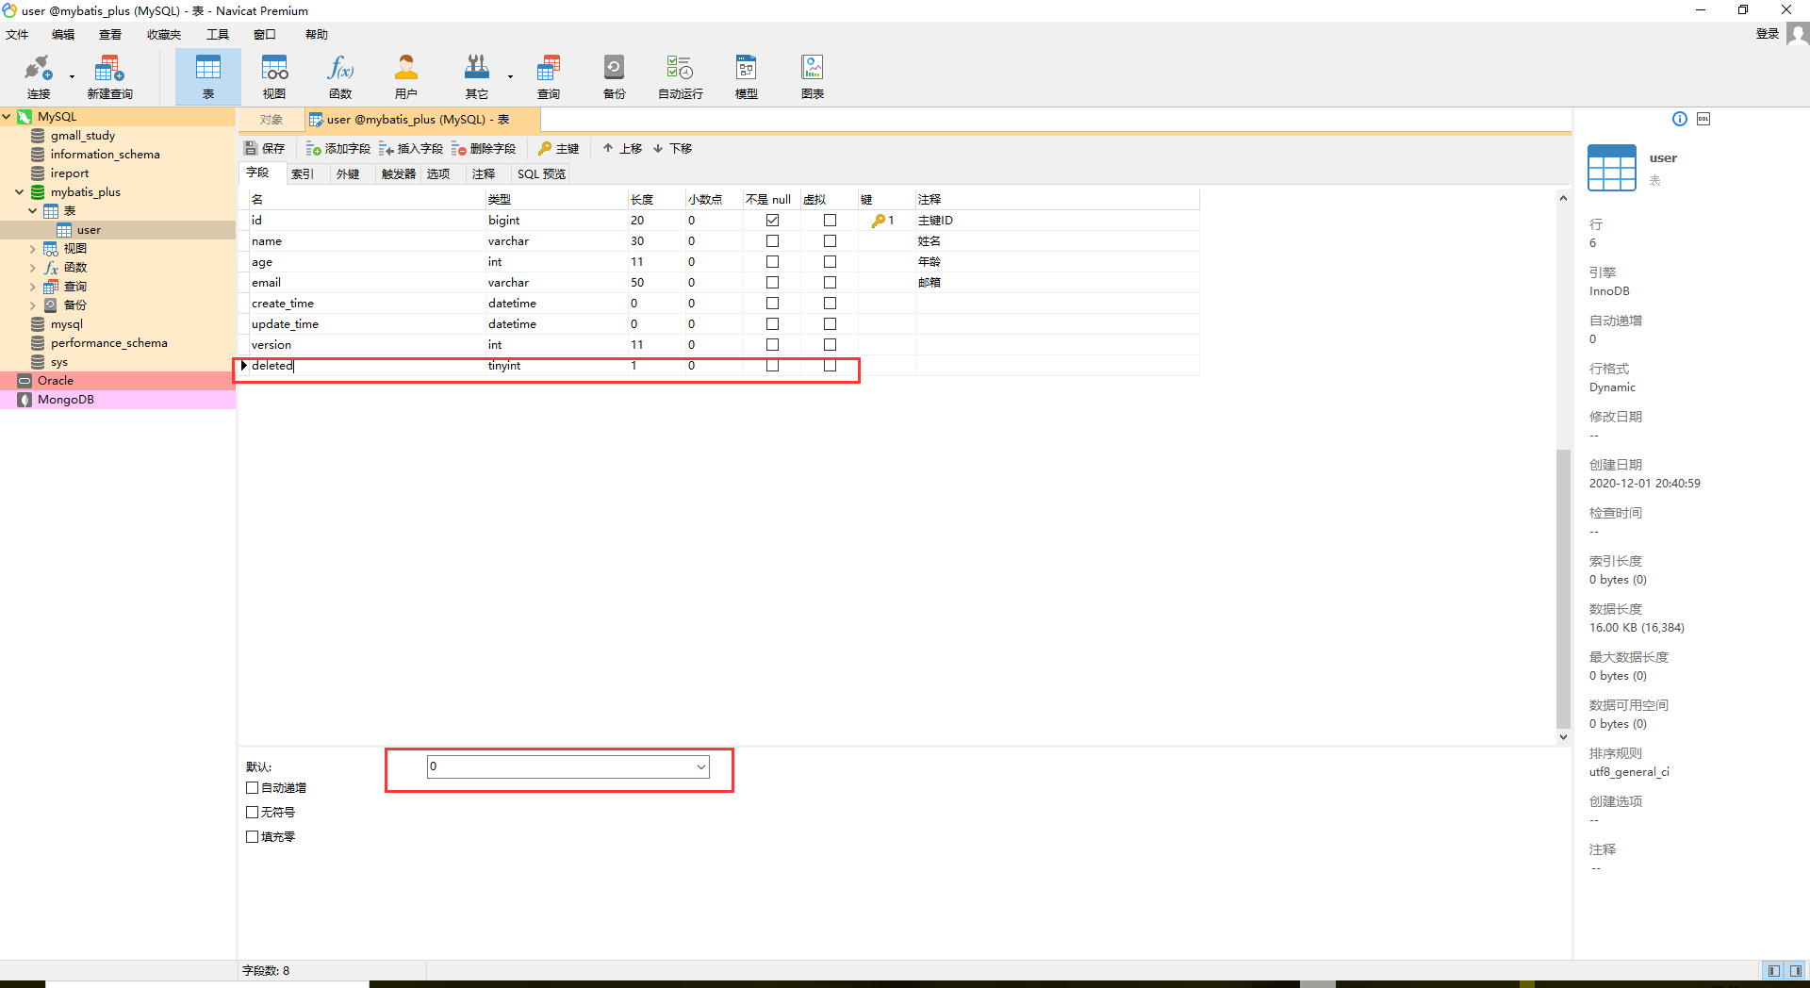Viewport: 1810px width, 988px height.
Task: Collapse the 表 tables node
Action: click(33, 211)
